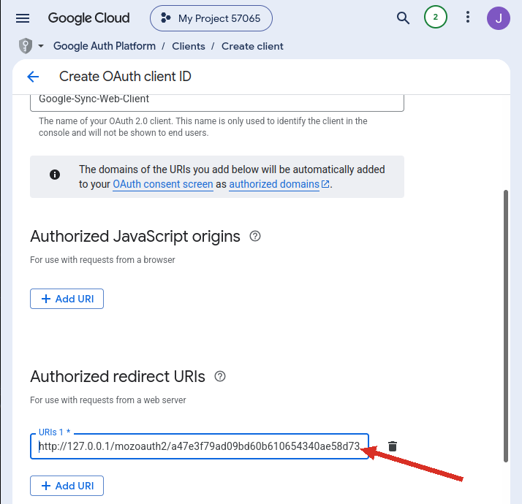Click the search magnifier icon
Screen dimensions: 522x504
pyautogui.click(x=403, y=18)
